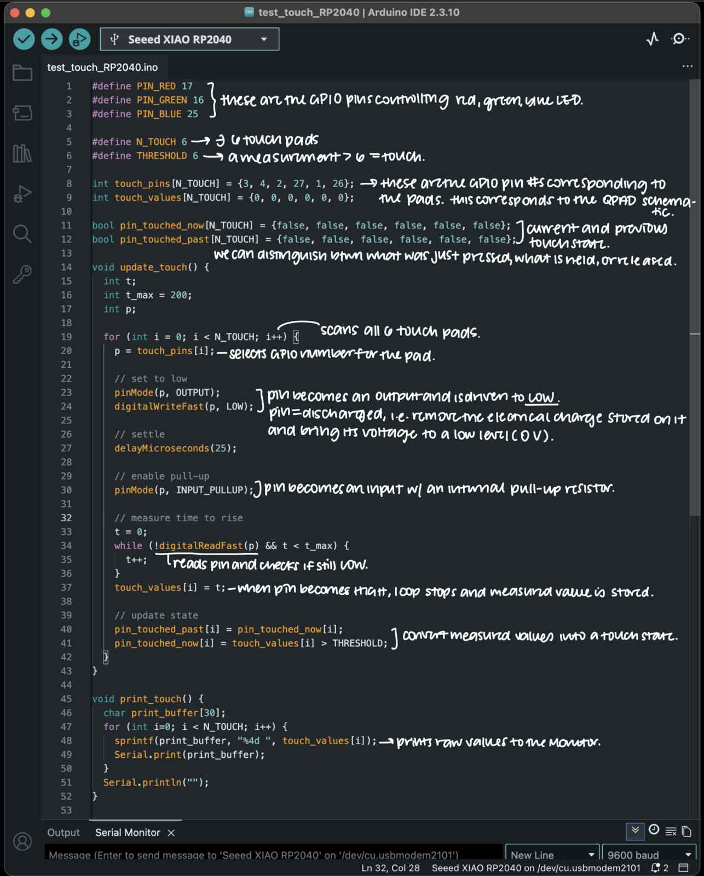This screenshot has height=876, width=704.
Task: Open the Library Manager in sidebar
Action: coord(22,153)
